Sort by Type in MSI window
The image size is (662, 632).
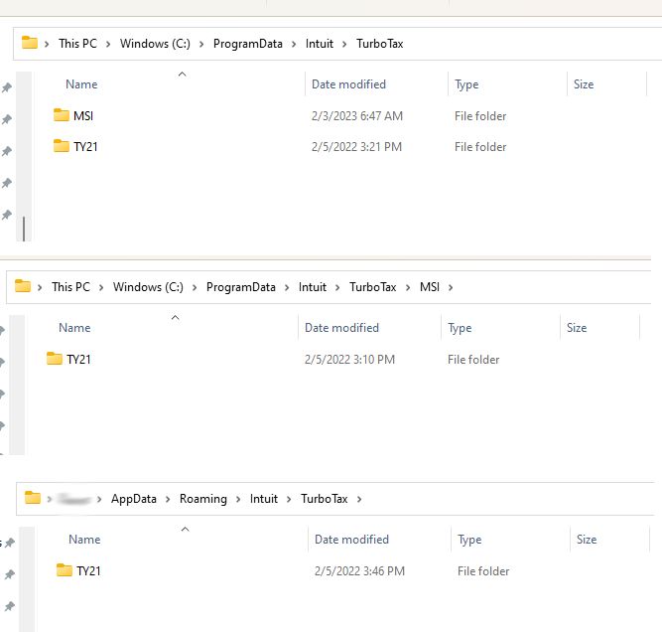[460, 328]
